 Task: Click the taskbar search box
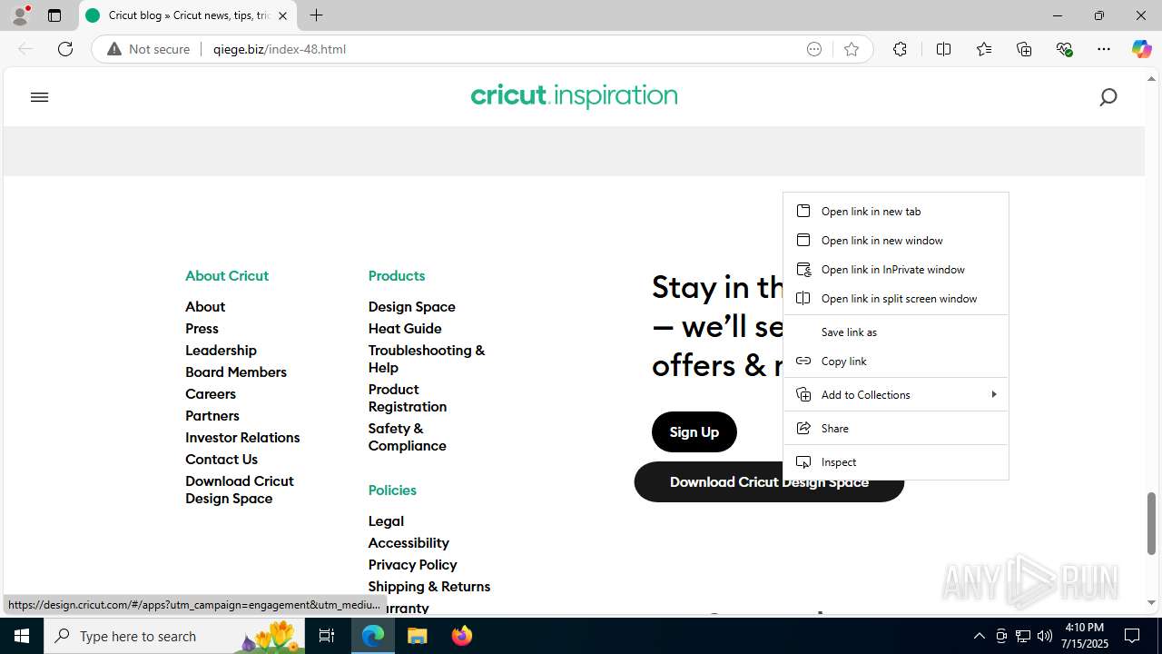point(172,636)
